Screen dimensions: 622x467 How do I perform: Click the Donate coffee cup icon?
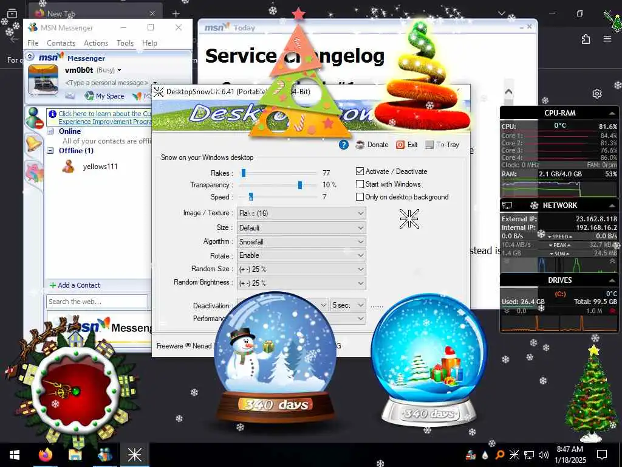[360, 145]
